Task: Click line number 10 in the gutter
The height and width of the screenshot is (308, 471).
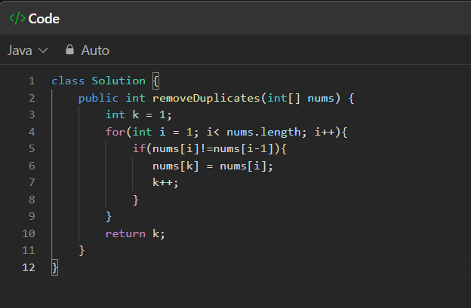Action: click(x=29, y=233)
